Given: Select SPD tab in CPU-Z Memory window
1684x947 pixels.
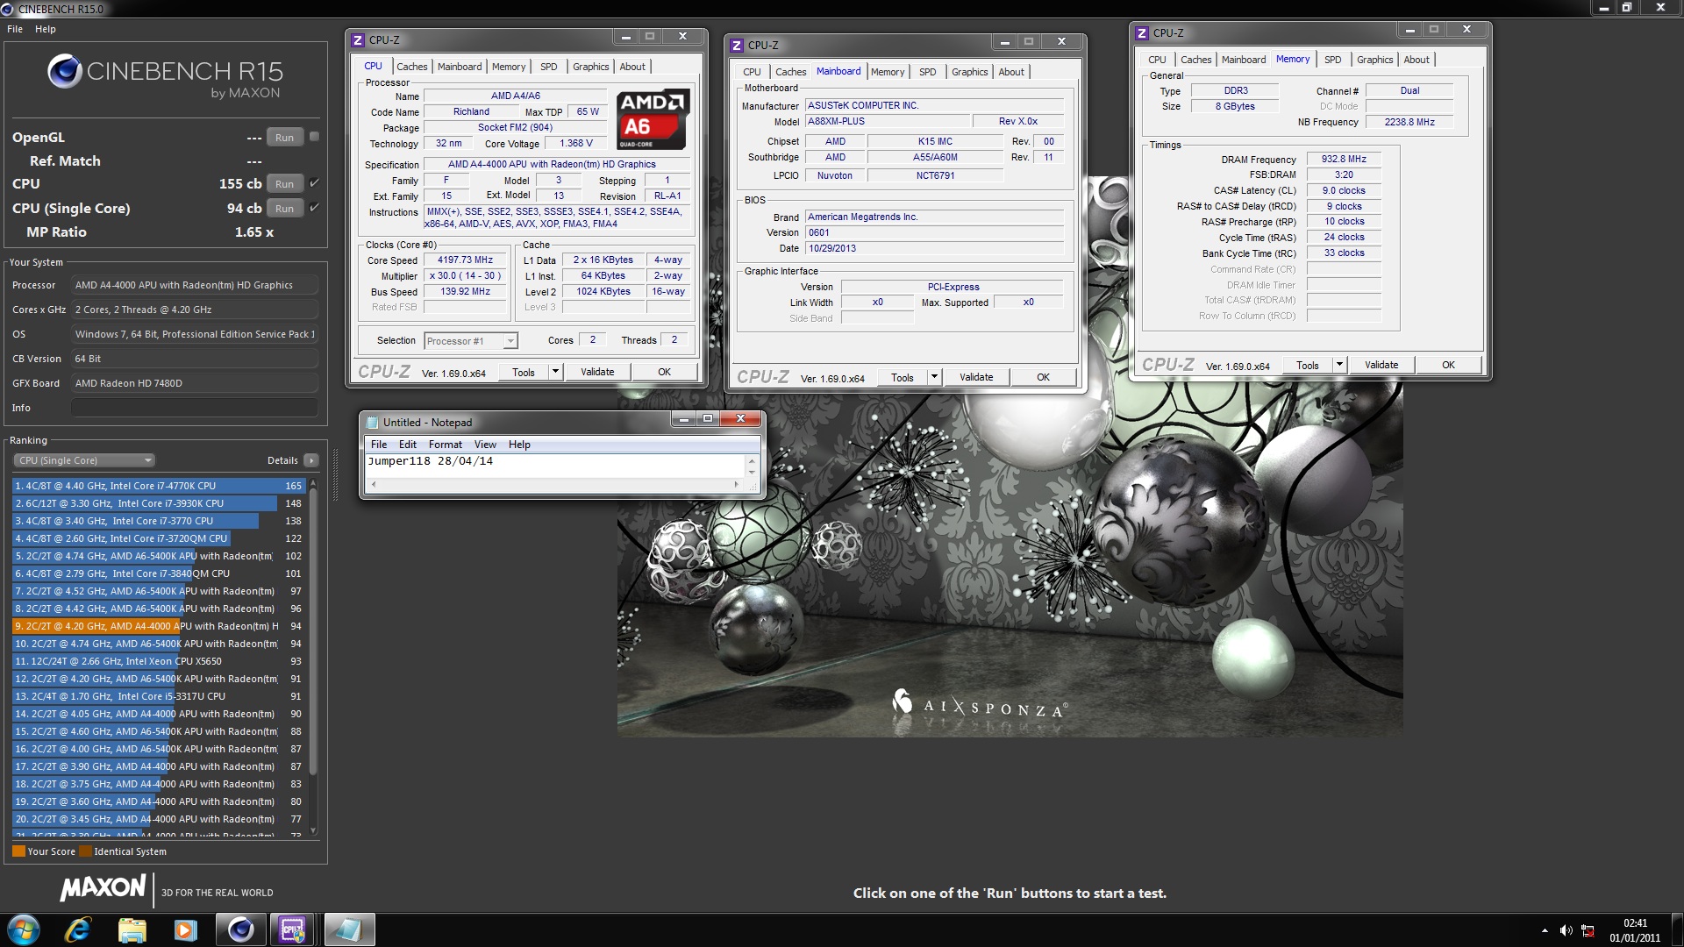Looking at the screenshot, I should [x=1332, y=60].
